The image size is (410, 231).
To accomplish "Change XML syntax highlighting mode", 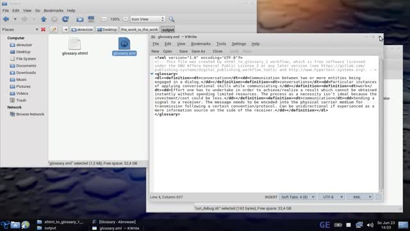I will pos(360,197).
